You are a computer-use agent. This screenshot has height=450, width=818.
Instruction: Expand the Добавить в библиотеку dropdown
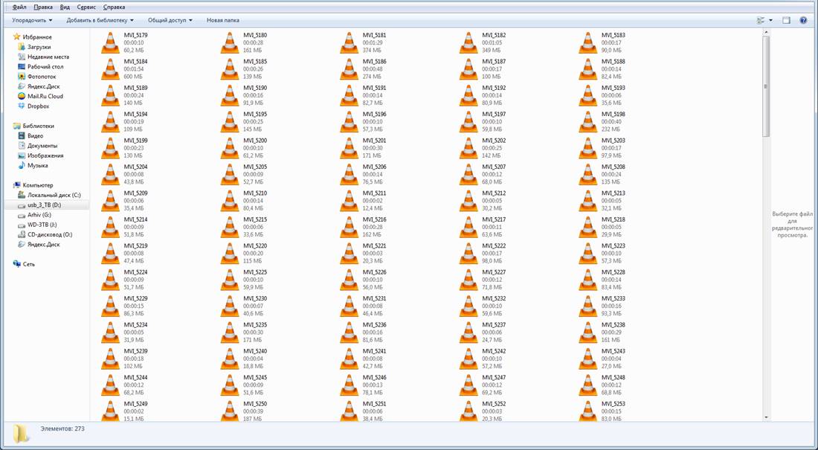coord(100,20)
